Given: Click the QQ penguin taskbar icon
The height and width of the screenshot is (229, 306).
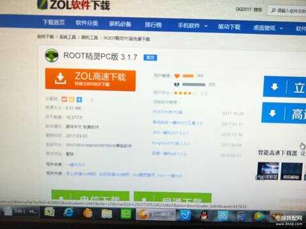Looking at the screenshot, I should 204,216.
